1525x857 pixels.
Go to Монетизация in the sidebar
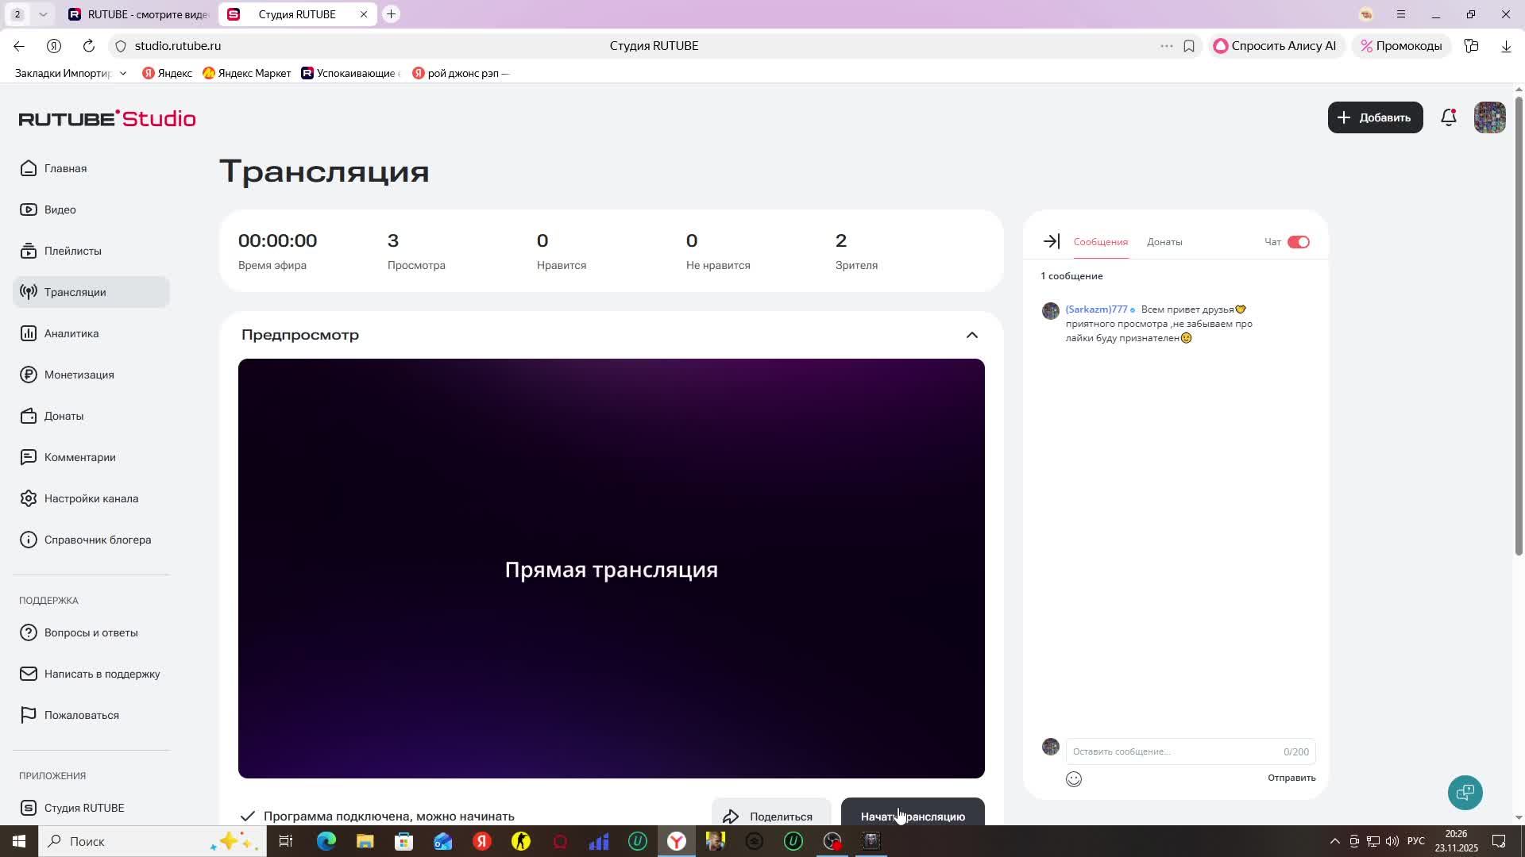(79, 375)
